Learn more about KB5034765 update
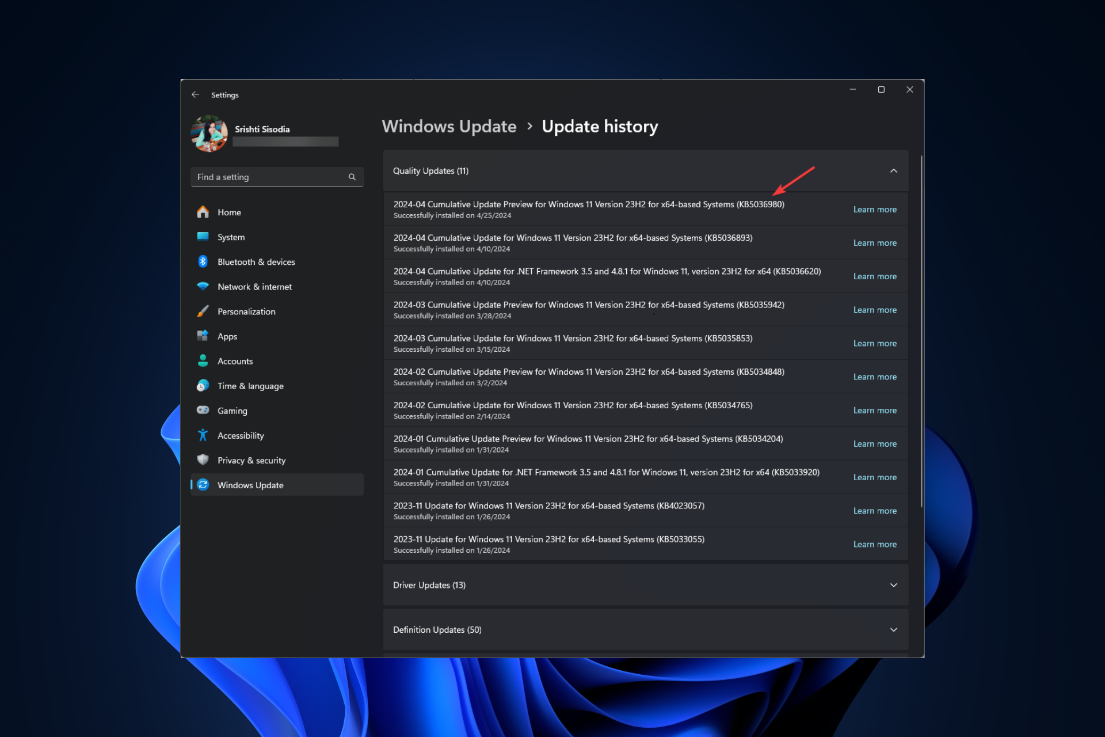1105x737 pixels. pos(875,410)
